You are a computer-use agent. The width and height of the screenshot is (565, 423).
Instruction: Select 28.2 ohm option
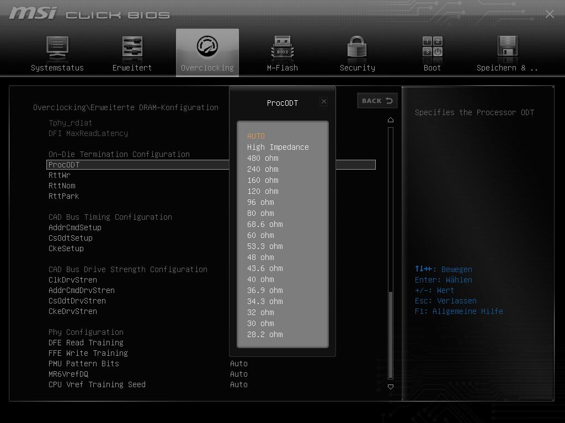pyautogui.click(x=265, y=334)
